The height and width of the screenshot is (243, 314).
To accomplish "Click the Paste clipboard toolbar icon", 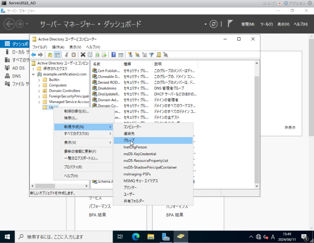I will 74,55.
